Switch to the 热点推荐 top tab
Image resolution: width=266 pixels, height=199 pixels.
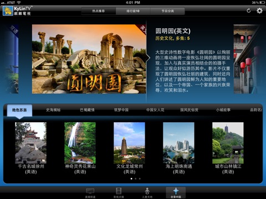tap(99, 11)
